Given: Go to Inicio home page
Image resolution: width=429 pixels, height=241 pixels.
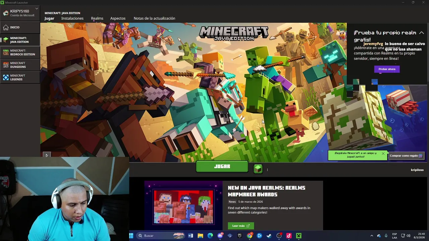Looking at the screenshot, I should 20,27.
